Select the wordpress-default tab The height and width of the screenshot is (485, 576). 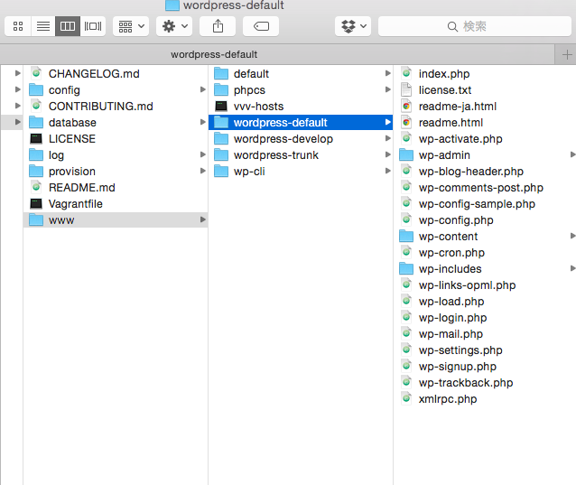277,54
